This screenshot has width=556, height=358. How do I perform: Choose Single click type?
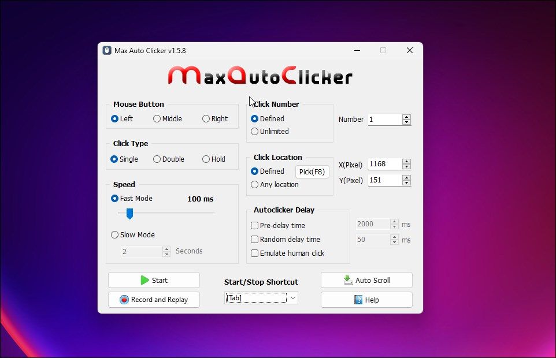pos(124,159)
